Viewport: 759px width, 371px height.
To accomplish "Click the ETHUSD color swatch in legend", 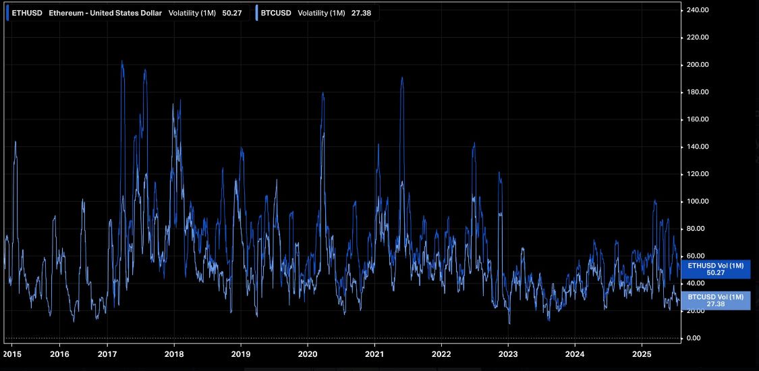I will point(7,13).
